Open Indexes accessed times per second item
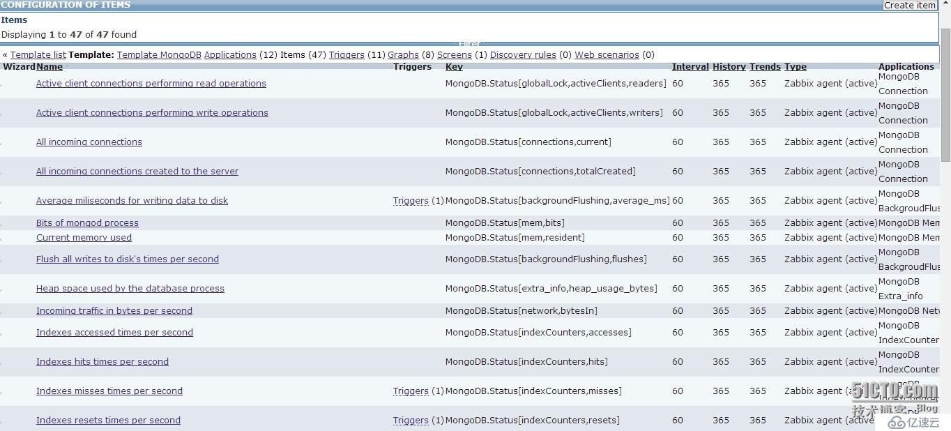Screen dimensions: 951x431 click(114, 332)
